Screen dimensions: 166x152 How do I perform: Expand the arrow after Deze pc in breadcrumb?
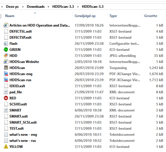pyautogui.click(x=23, y=7)
